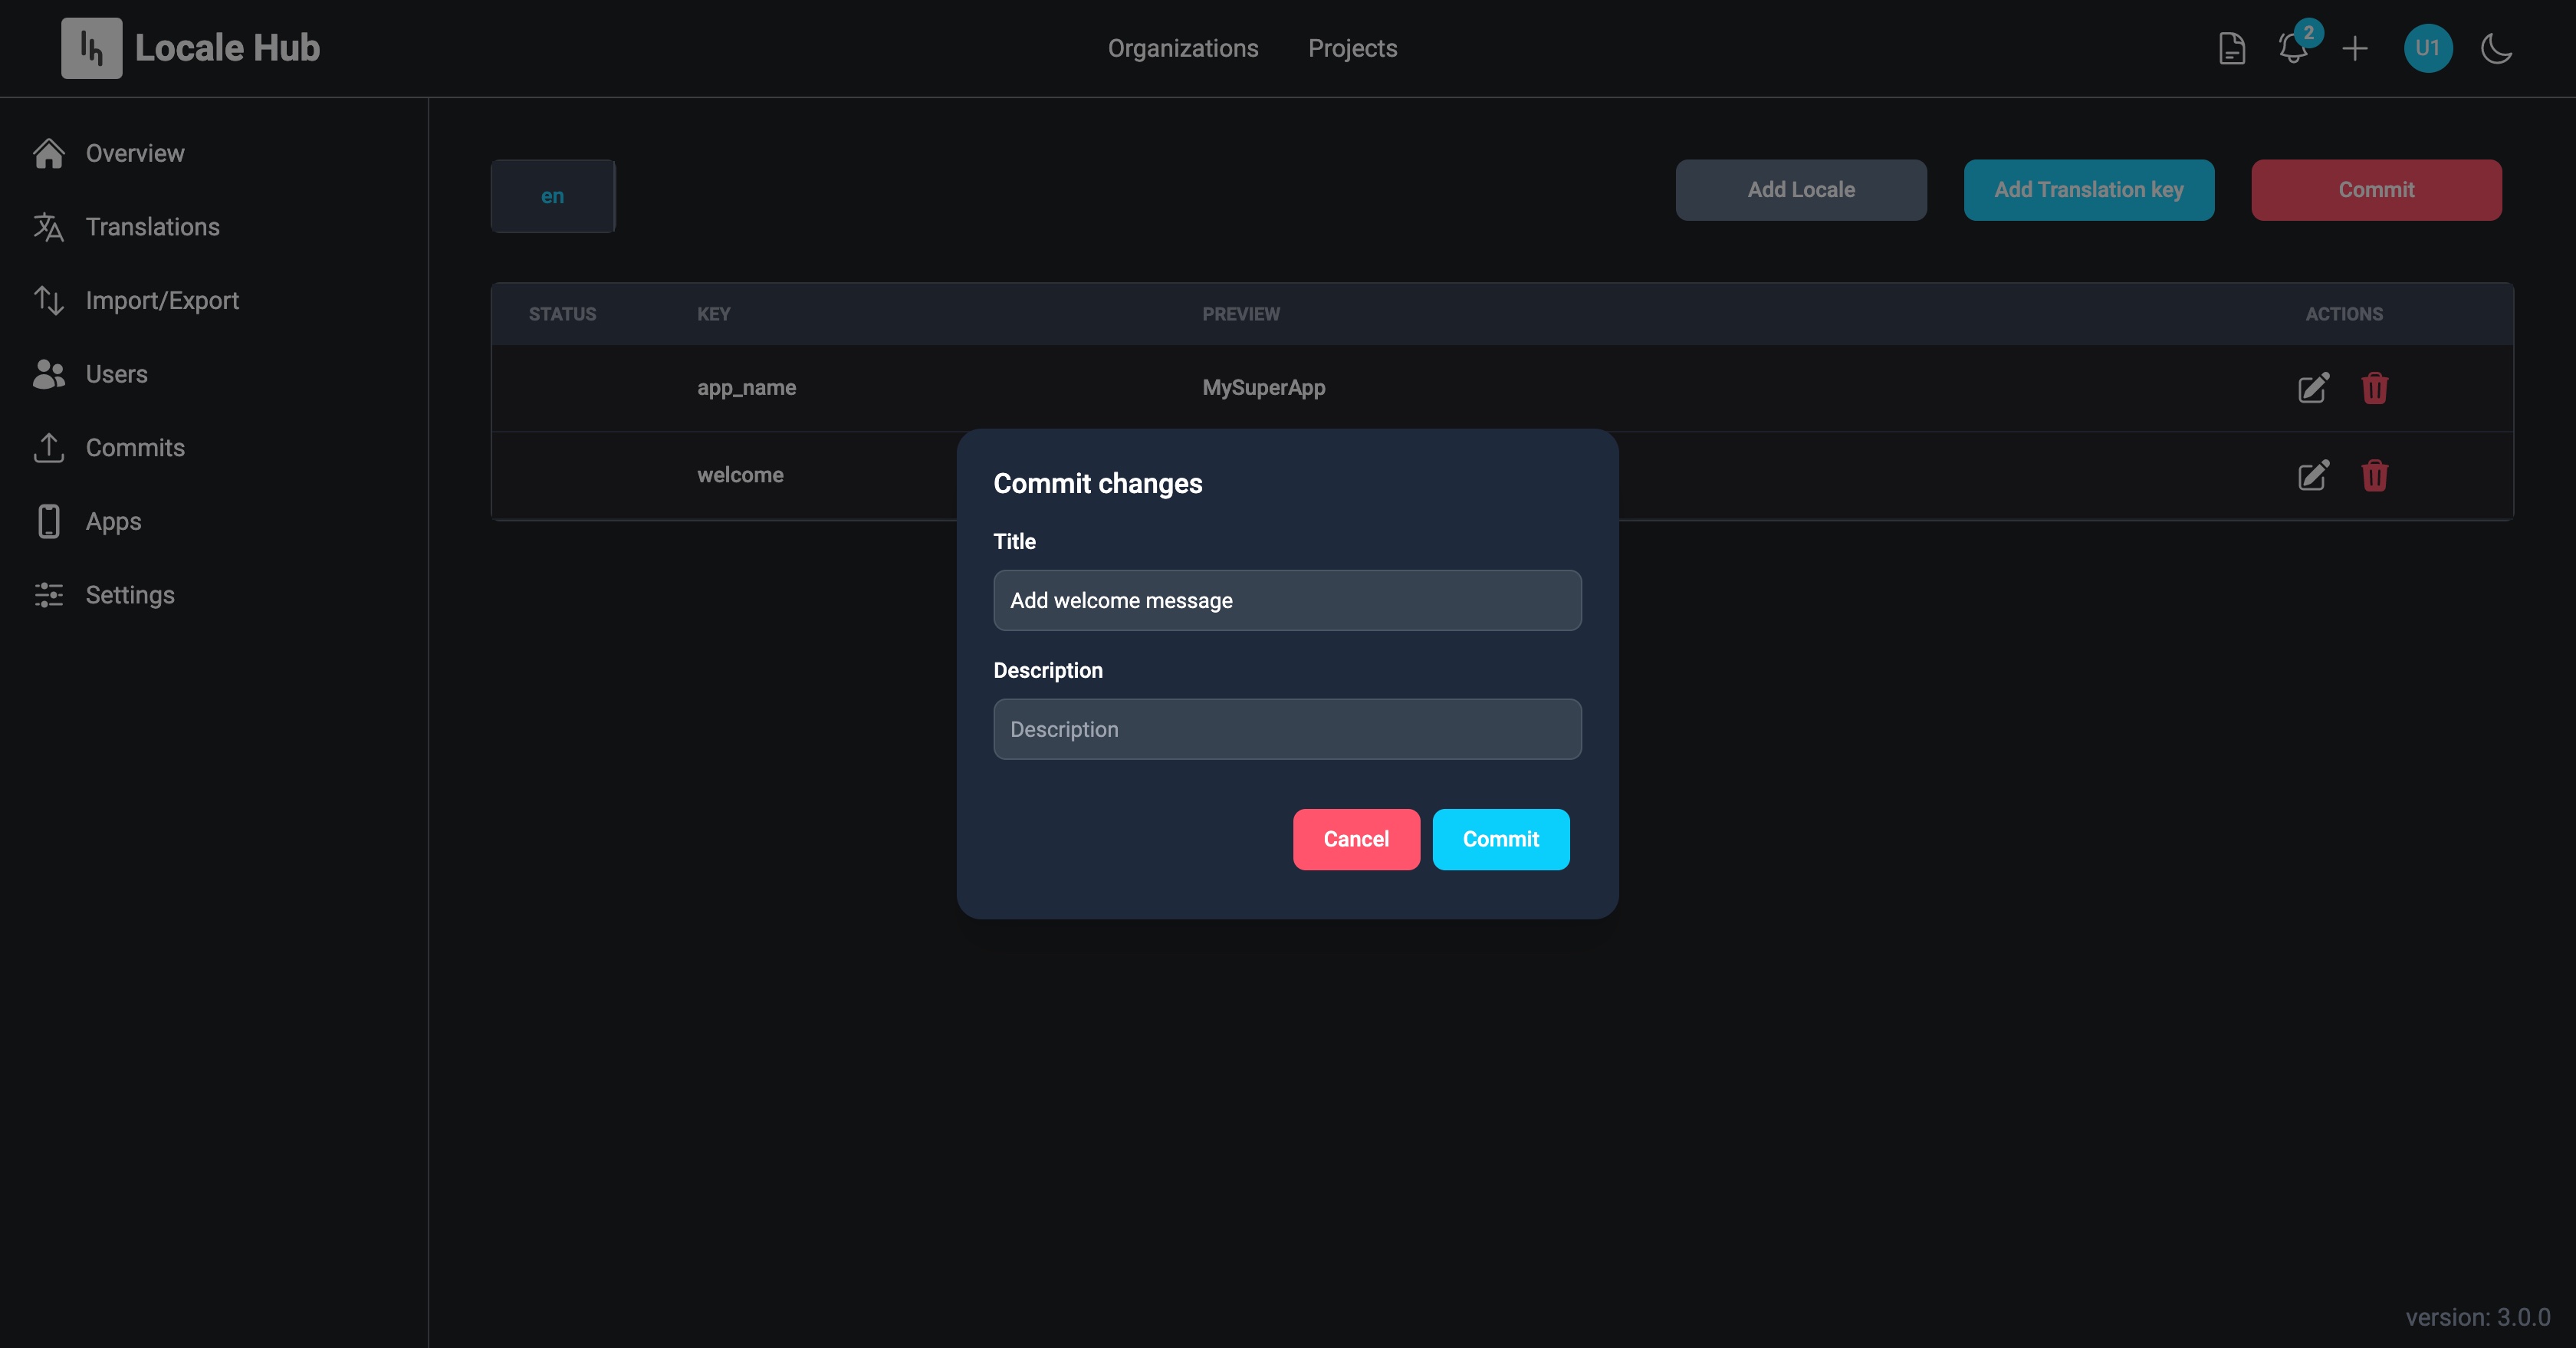
Task: Open Users in sidebar
Action: (x=91, y=374)
